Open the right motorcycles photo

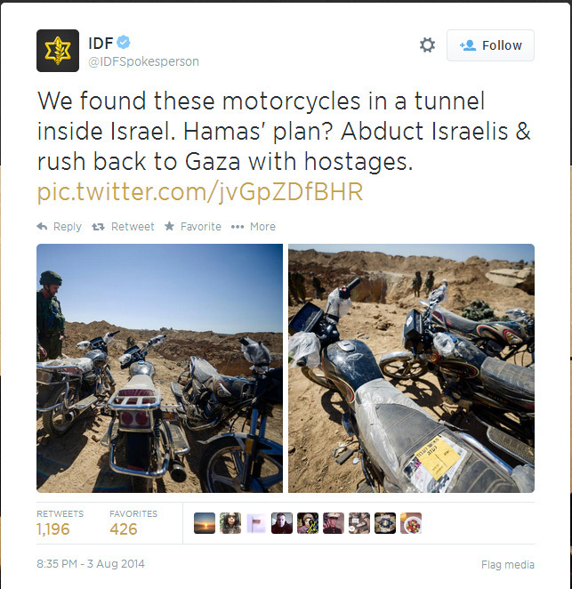tap(411, 368)
